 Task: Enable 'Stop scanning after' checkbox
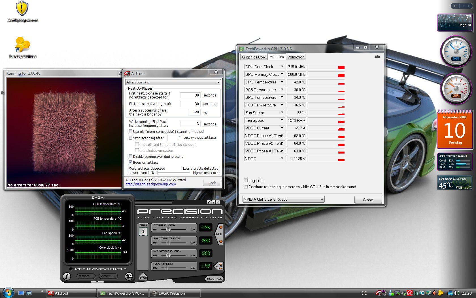click(130, 138)
